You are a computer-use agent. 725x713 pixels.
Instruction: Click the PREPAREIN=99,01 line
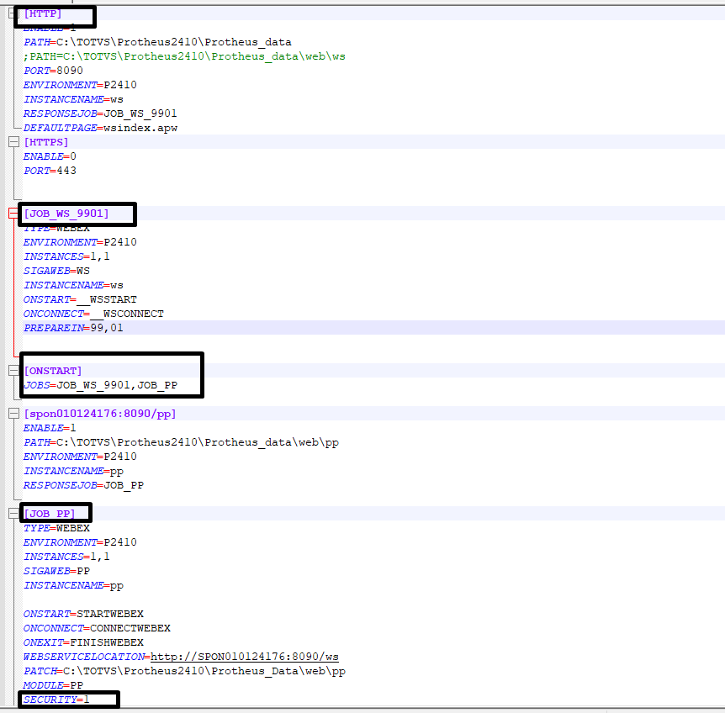click(x=73, y=328)
